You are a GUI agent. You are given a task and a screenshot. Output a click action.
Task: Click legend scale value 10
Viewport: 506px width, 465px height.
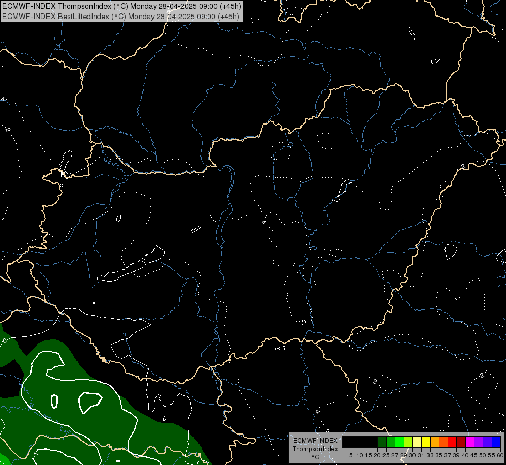[360, 455]
